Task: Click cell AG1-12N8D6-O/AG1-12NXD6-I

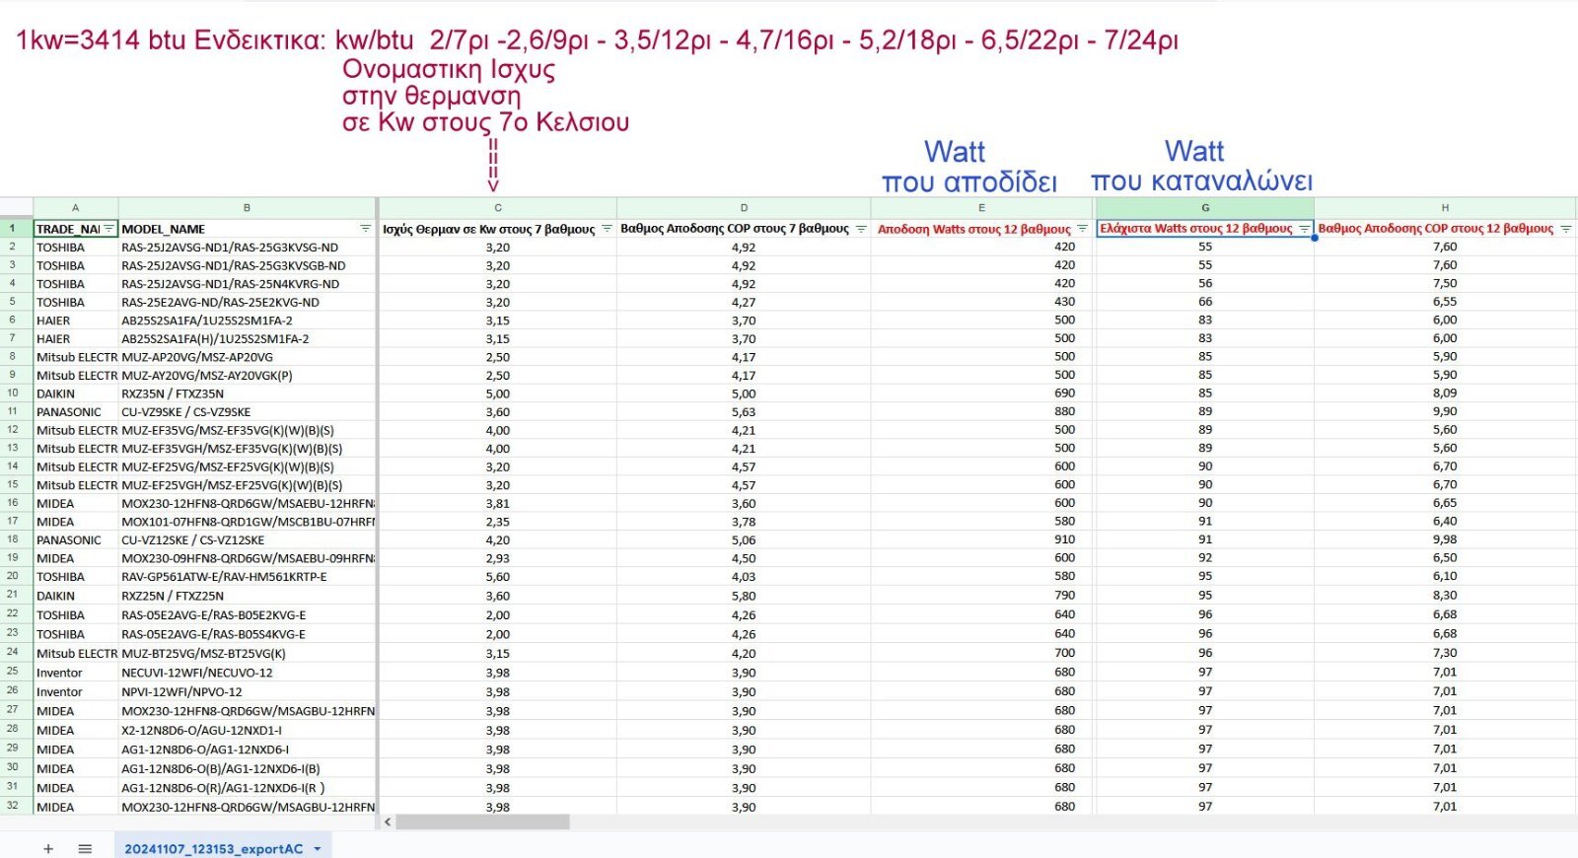Action: click(x=247, y=750)
